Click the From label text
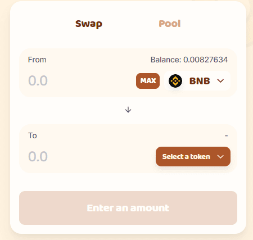 pos(37,60)
